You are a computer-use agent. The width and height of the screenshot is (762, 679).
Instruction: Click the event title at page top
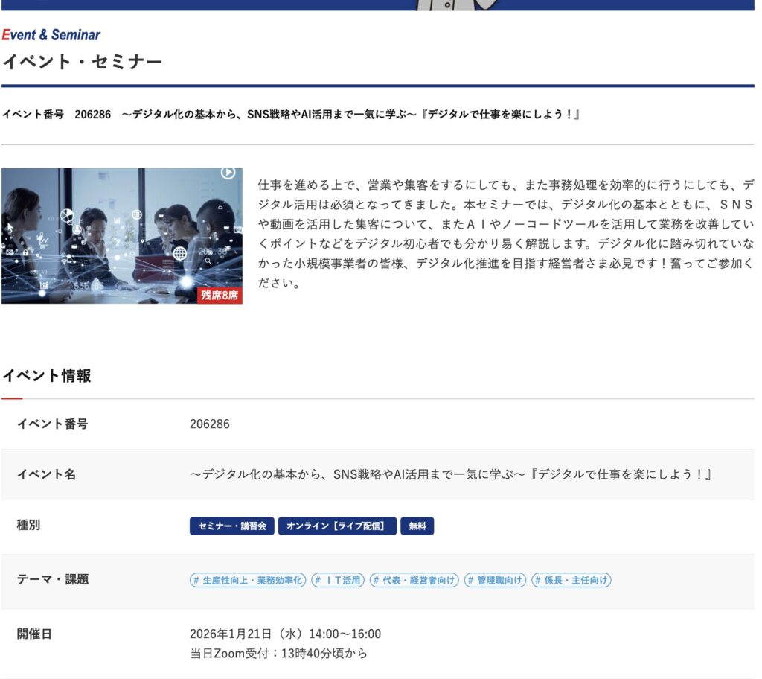pos(290,115)
